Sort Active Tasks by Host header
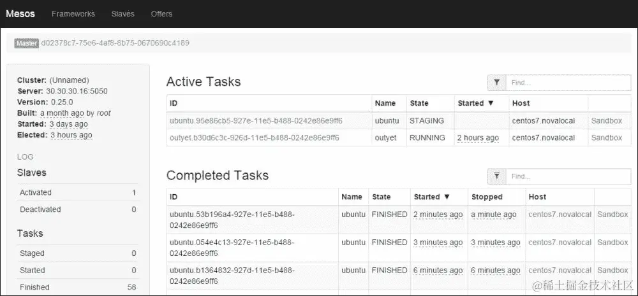The image size is (638, 296). pyautogui.click(x=521, y=103)
